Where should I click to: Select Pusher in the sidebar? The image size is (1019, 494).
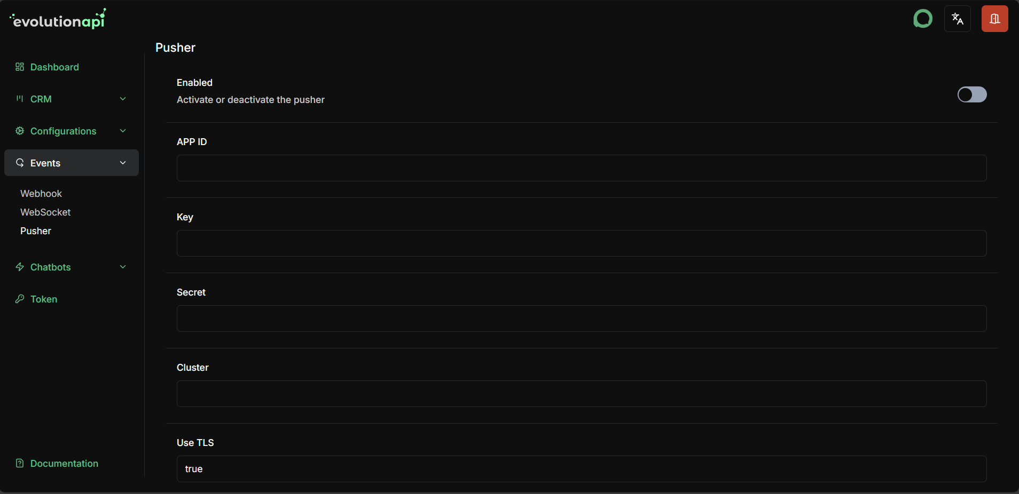pos(35,230)
